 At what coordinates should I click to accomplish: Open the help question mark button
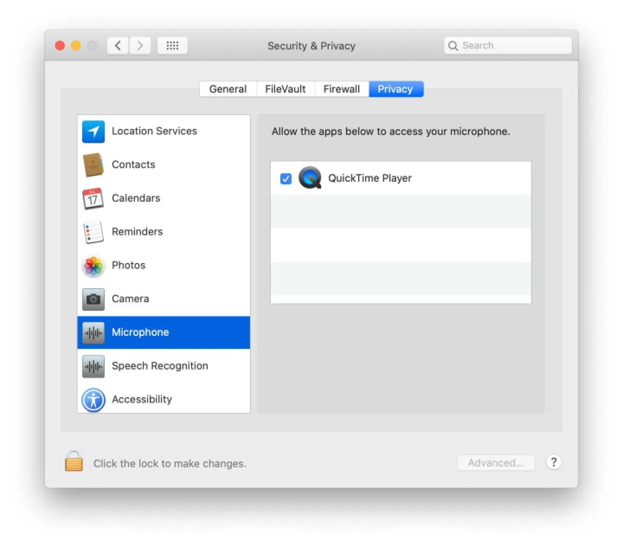tap(554, 462)
